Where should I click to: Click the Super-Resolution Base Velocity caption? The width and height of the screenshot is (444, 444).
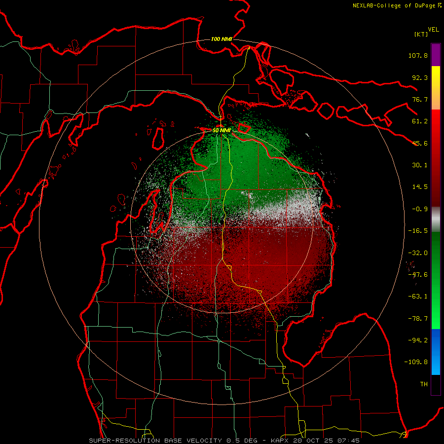click(224, 441)
